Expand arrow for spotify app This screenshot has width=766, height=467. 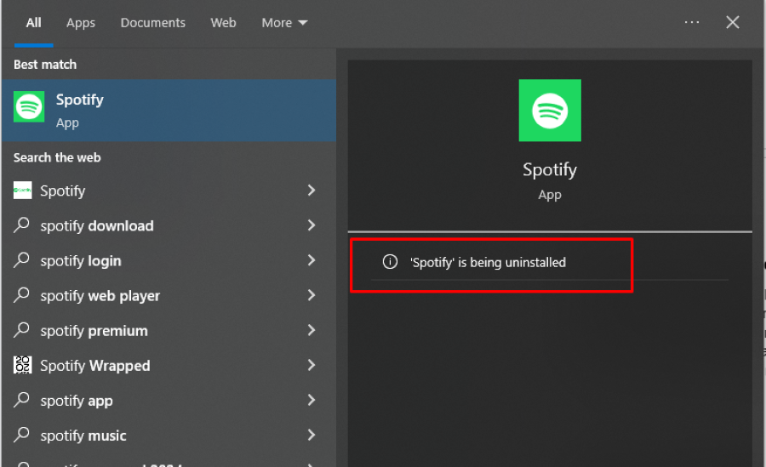point(312,400)
